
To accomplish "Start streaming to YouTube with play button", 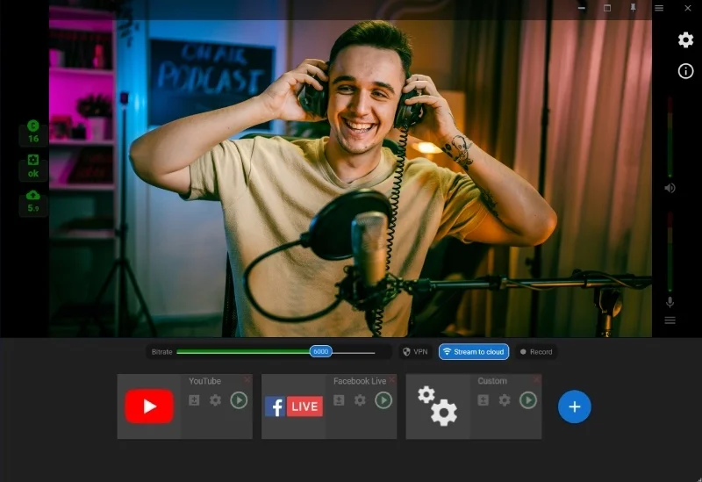I will pos(239,400).
